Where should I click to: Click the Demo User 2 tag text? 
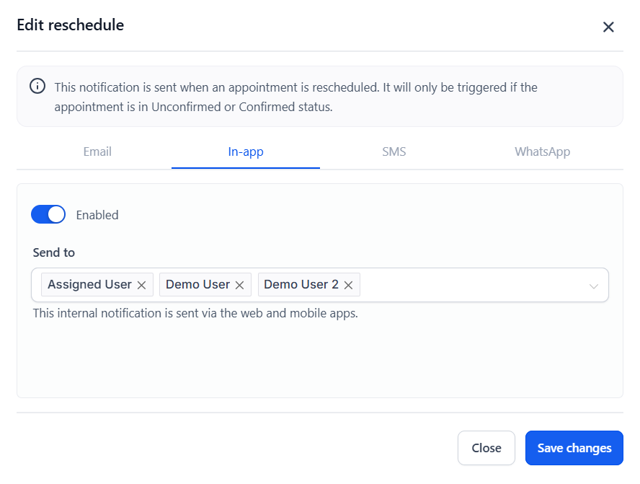[x=301, y=284]
